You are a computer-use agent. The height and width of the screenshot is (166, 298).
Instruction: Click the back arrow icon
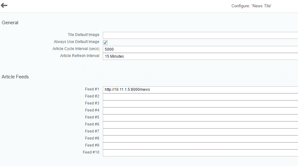(4, 5)
